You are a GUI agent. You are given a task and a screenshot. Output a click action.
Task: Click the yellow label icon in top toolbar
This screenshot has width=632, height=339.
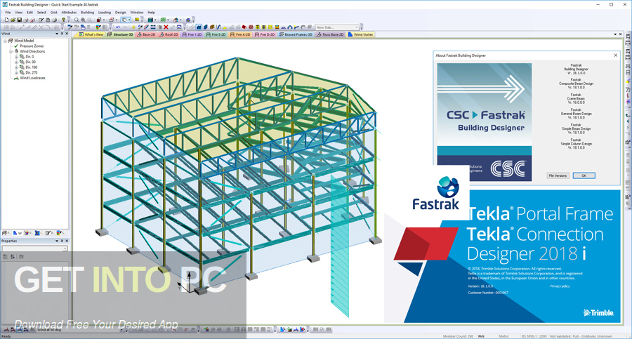coord(137,20)
